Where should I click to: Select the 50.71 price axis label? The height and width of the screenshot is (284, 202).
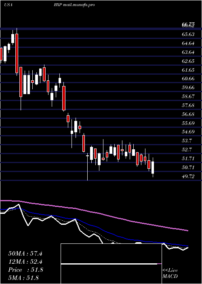[x=188, y=167]
